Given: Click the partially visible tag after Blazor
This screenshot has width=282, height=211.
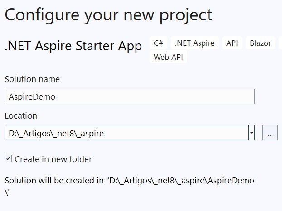Looking at the screenshot, I should coord(280,43).
